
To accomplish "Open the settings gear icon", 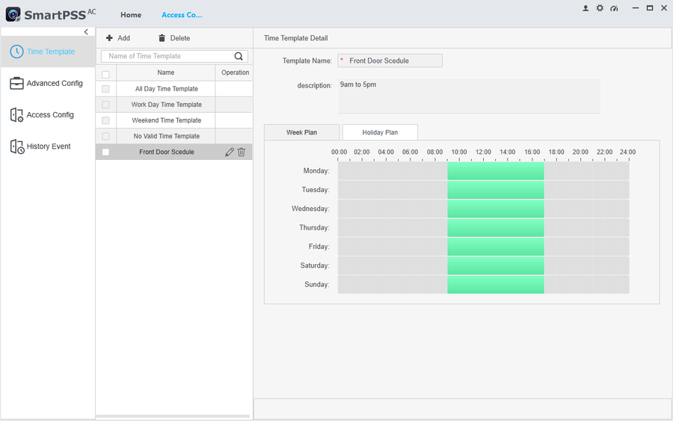I will coord(600,8).
